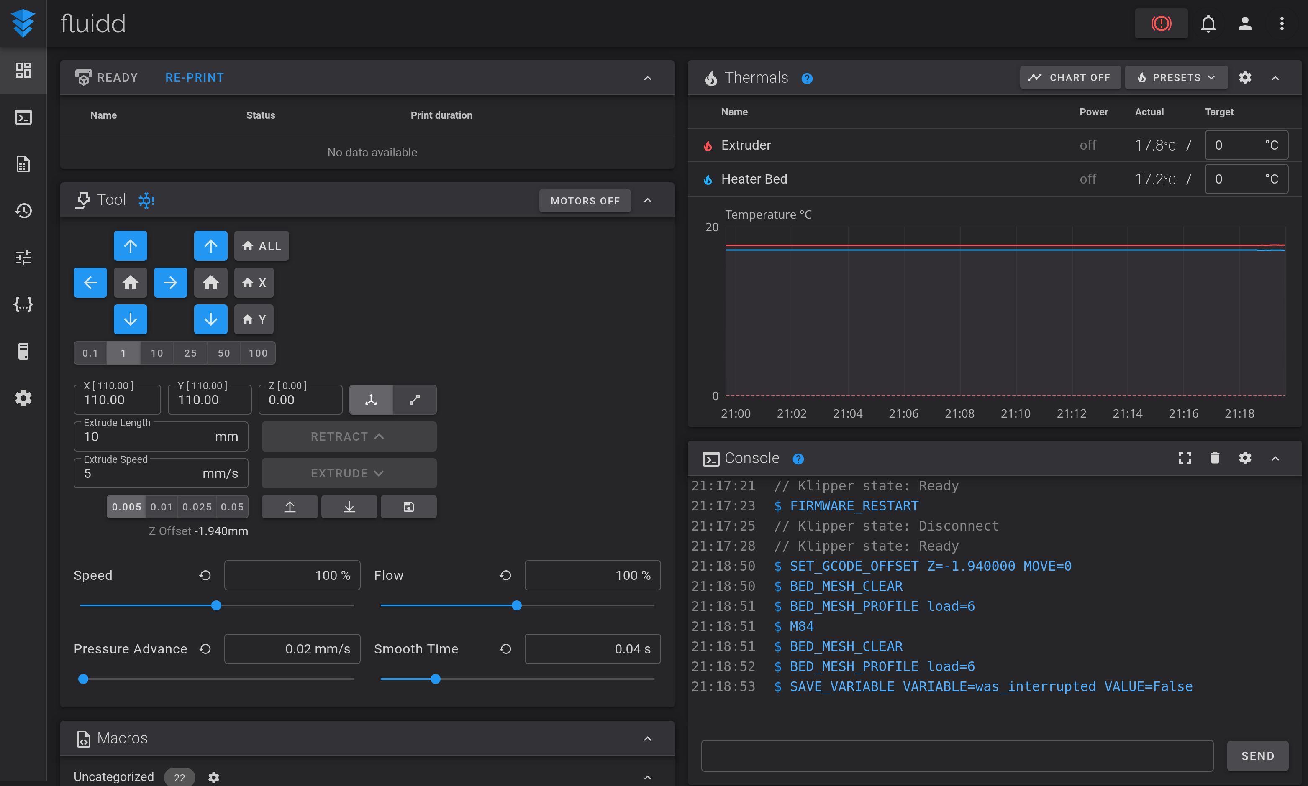Switch to the RE-PRINT tab
The image size is (1308, 786).
(194, 77)
